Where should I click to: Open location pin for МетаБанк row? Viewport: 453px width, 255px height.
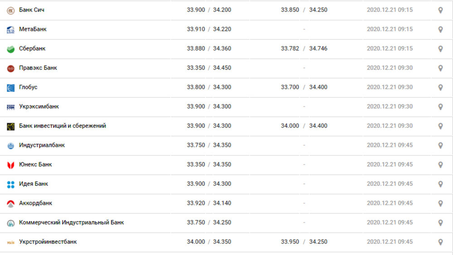[x=440, y=29]
